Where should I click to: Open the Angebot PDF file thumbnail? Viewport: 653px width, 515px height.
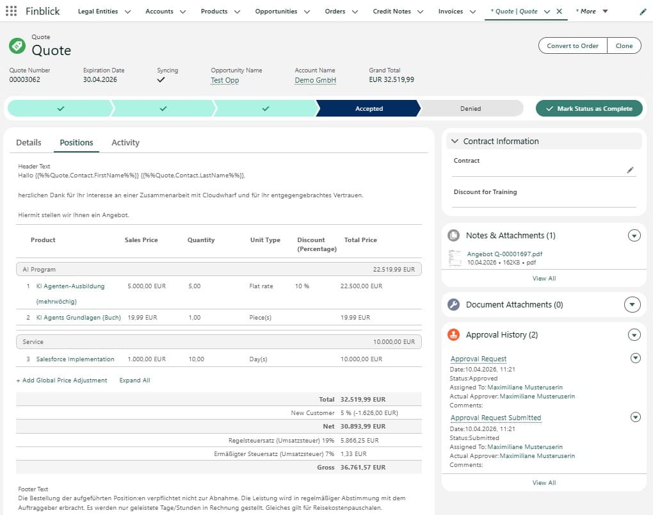[455, 258]
